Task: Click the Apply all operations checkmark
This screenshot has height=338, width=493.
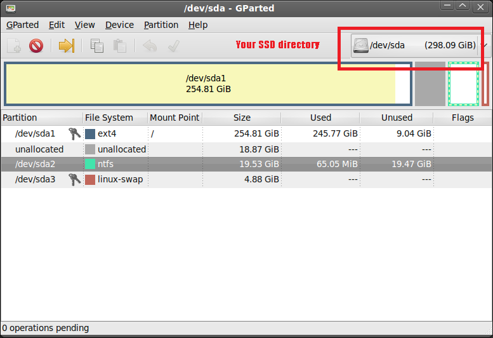Action: [174, 46]
